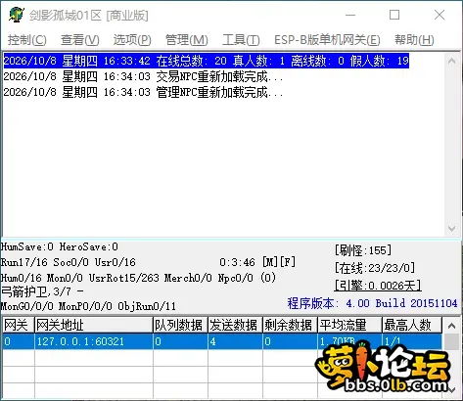Click the 队列数据 column header
Image resolution: width=463 pixels, height=401 pixels.
tap(180, 325)
